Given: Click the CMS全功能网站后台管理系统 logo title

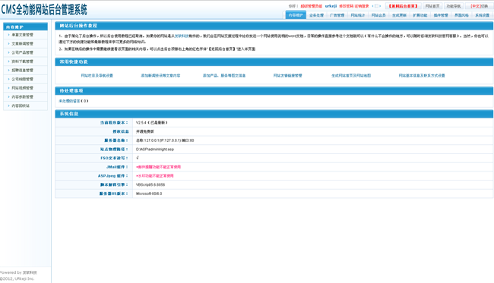Looking at the screenshot, I should click(x=44, y=9).
